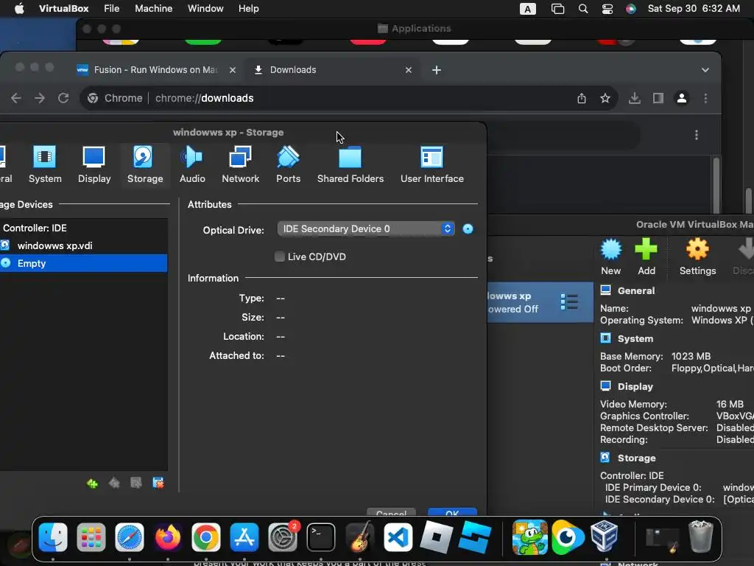Open the Network settings section
Image resolution: width=754 pixels, height=566 pixels.
(241, 164)
